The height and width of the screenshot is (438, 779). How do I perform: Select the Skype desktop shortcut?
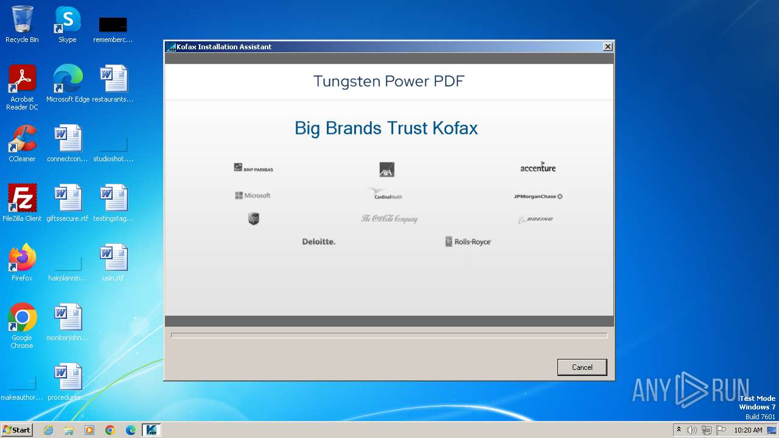click(67, 24)
